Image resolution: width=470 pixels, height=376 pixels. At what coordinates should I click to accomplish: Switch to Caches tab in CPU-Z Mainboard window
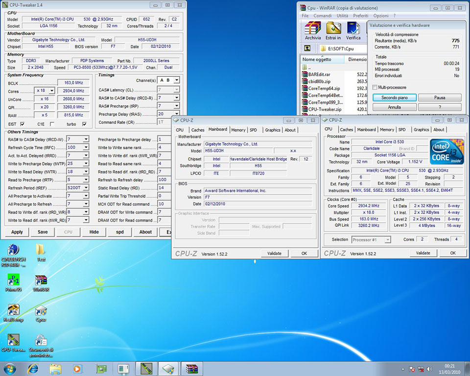(x=197, y=130)
